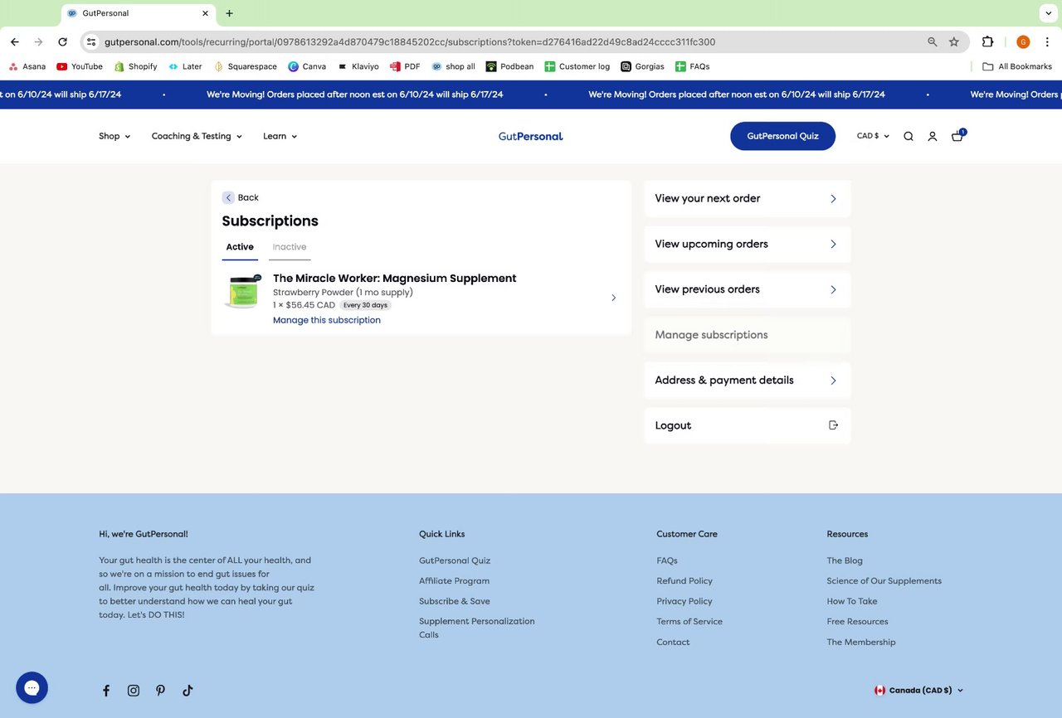1062x718 pixels.
Task: Select the Active subscriptions tab
Action: coord(240,247)
